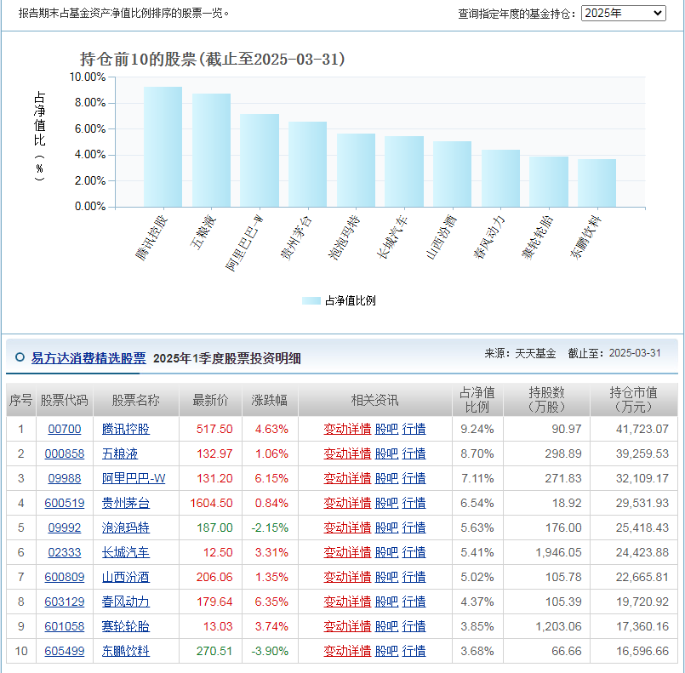
Task: Open stock code 09988 link
Action: coord(64,478)
